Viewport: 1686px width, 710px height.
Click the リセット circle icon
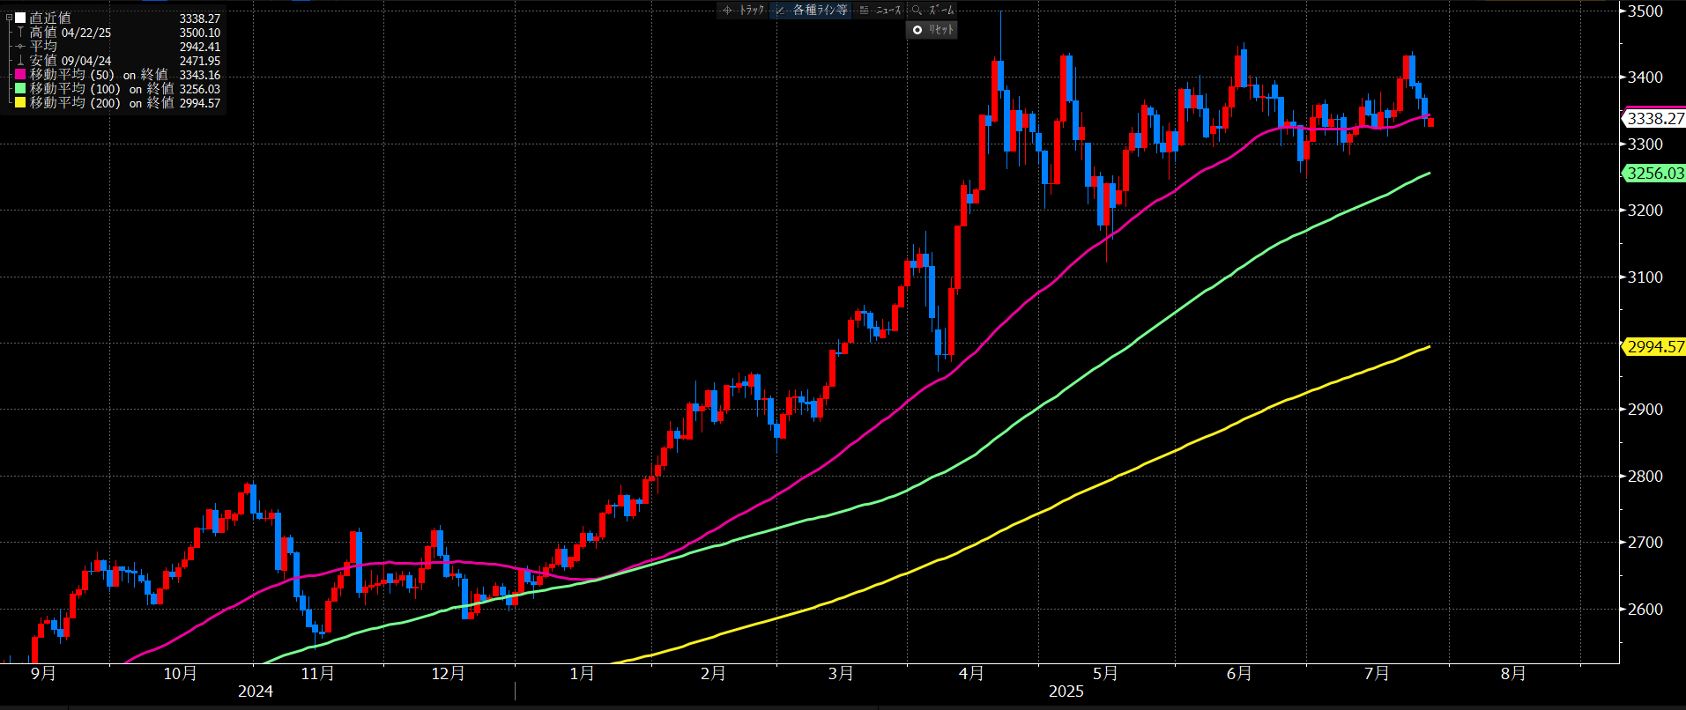(917, 30)
